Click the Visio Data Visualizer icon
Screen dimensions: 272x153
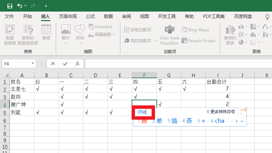click(x=169, y=30)
